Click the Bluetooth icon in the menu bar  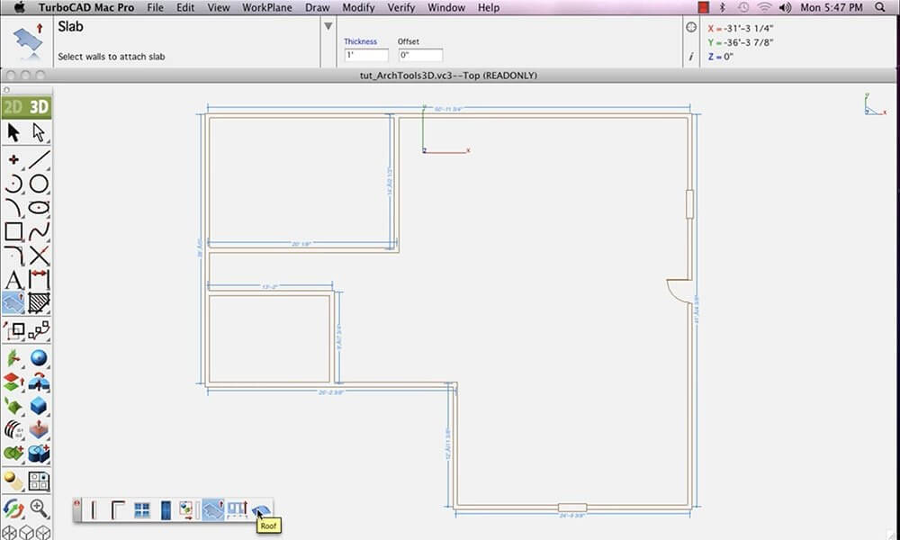coord(724,7)
